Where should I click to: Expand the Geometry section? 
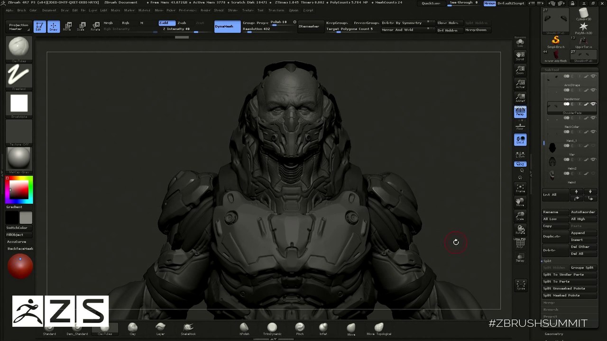(x=554, y=334)
